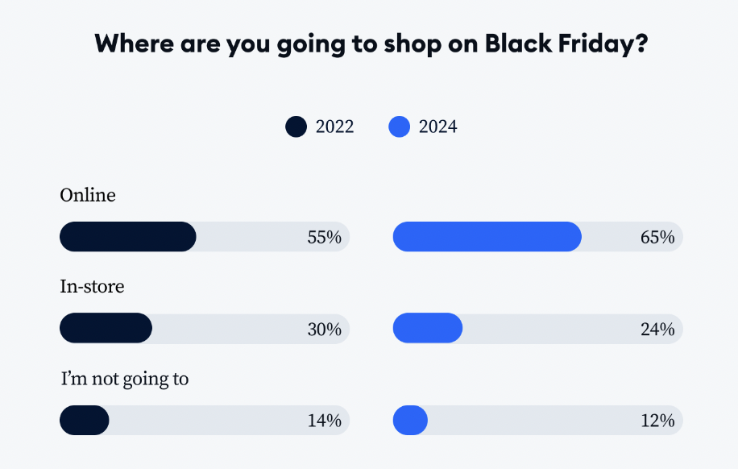Click the 14% value label

(325, 421)
